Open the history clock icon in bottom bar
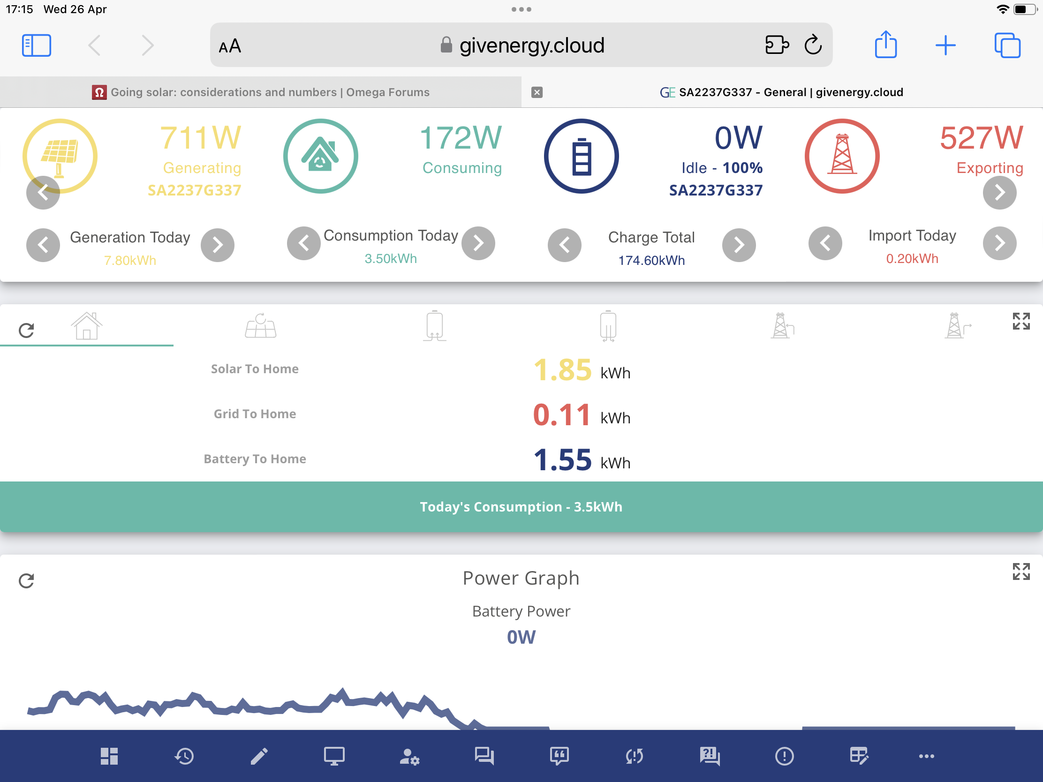The width and height of the screenshot is (1043, 782). (x=184, y=756)
